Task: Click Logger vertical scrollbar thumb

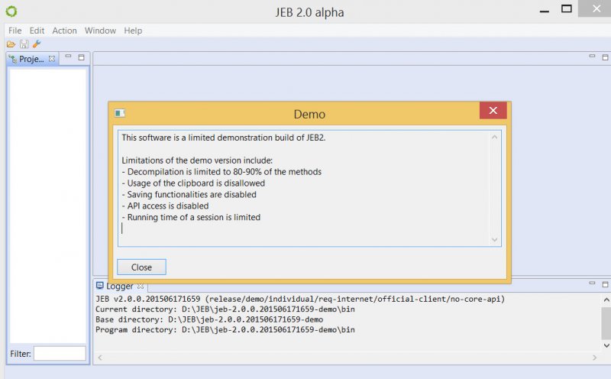Action: (606, 323)
